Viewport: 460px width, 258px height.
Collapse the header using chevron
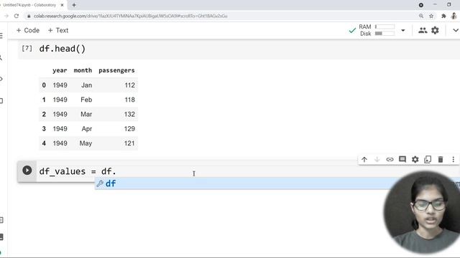click(x=456, y=30)
